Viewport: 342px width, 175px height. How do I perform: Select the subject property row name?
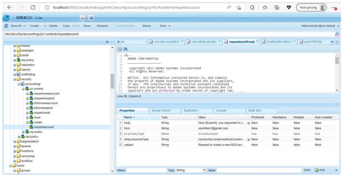click(x=129, y=145)
